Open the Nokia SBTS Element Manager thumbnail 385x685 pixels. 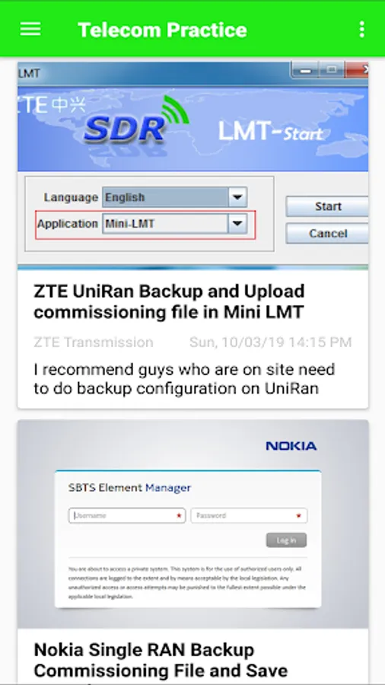coord(193,524)
